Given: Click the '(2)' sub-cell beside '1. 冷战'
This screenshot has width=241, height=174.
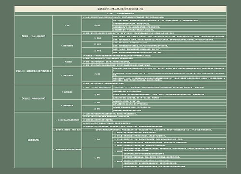Looking at the screenshot, I should 97,25.
